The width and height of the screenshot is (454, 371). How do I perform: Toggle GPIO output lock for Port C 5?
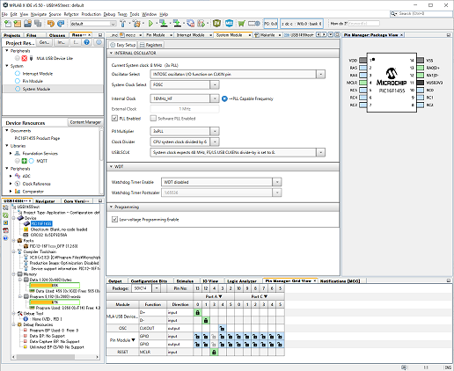(x=280, y=344)
